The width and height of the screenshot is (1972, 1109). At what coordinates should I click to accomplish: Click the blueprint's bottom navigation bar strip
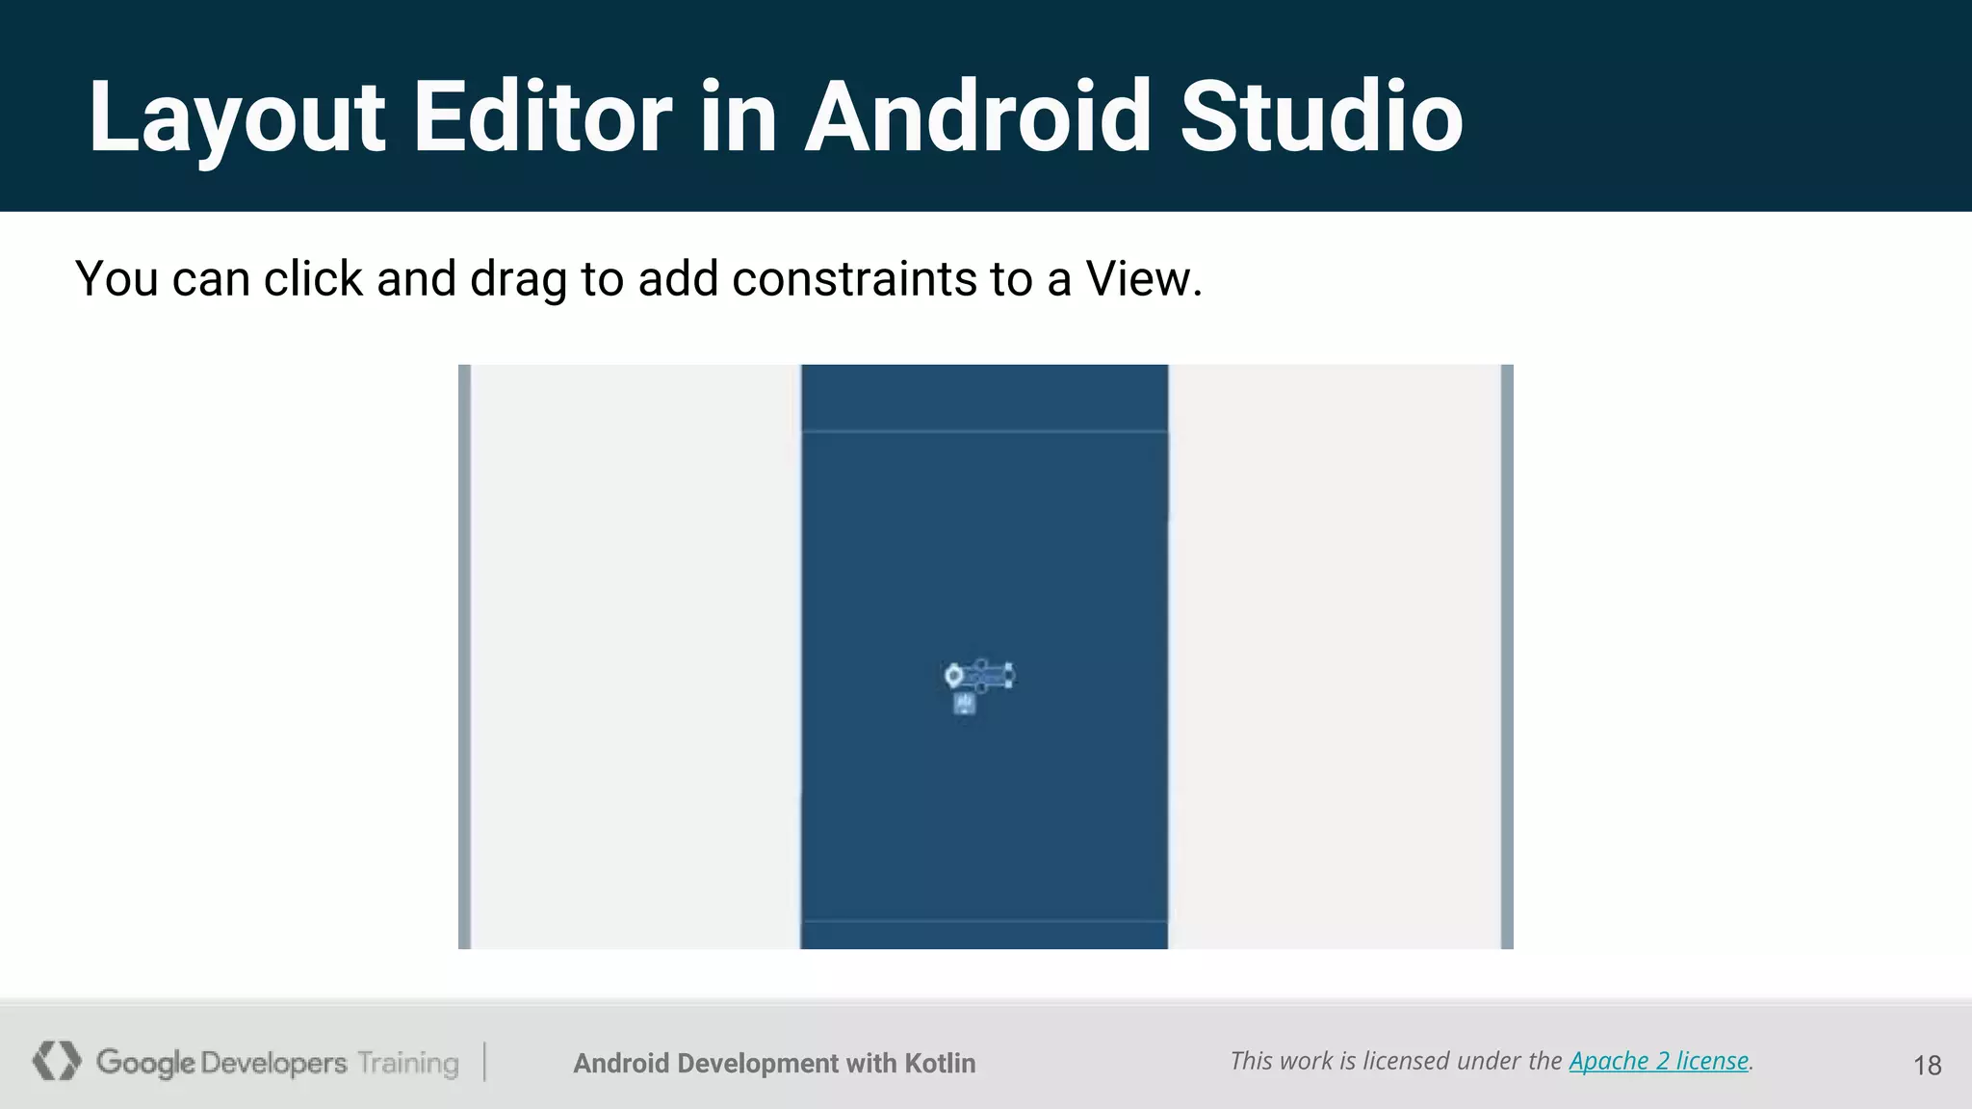pos(984,935)
